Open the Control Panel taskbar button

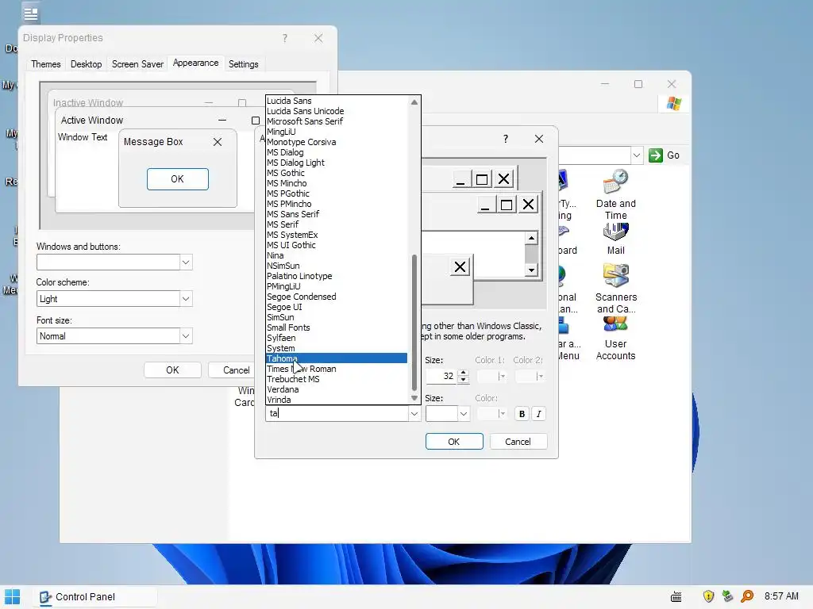(x=95, y=596)
